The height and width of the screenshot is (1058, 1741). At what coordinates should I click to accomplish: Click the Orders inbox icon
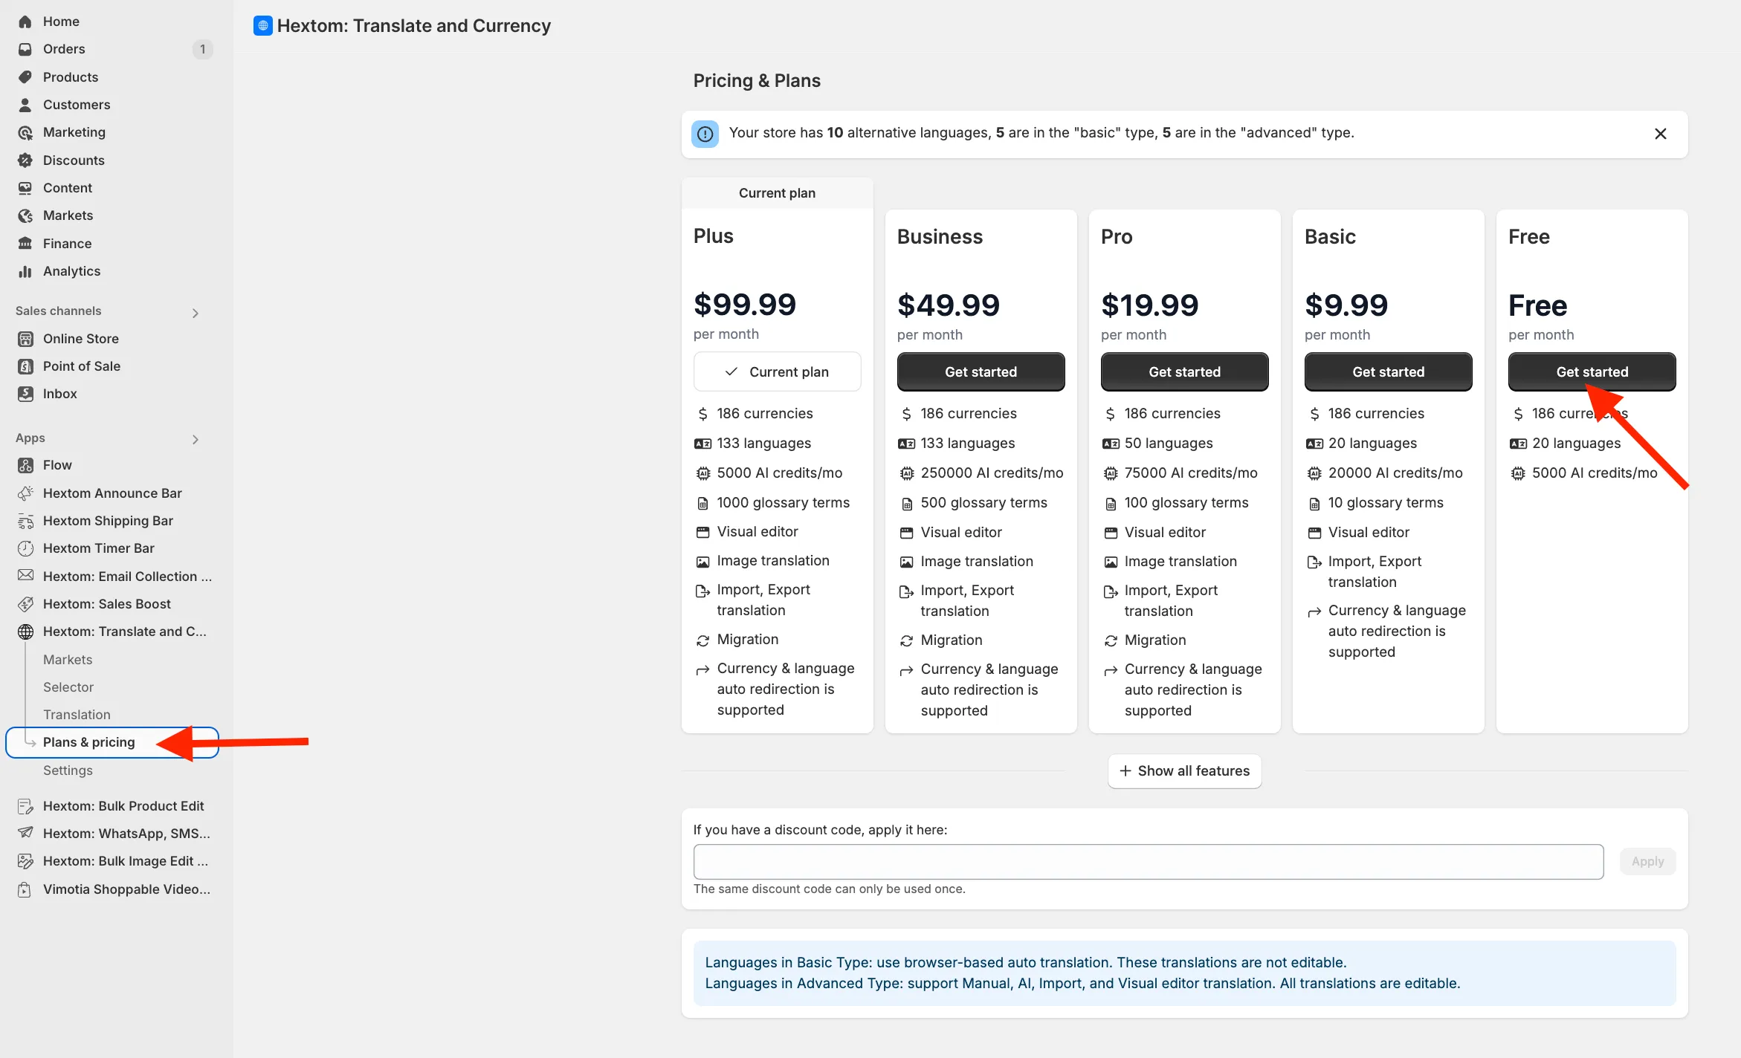coord(25,49)
